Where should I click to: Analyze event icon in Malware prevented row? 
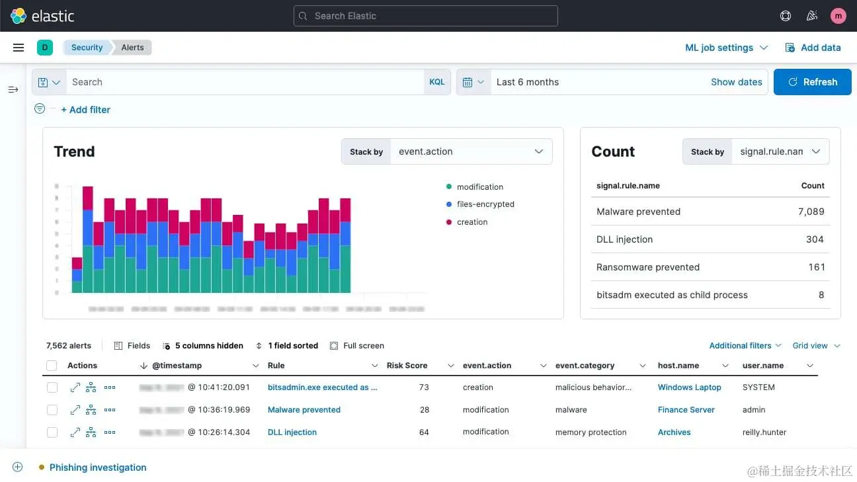click(x=91, y=410)
